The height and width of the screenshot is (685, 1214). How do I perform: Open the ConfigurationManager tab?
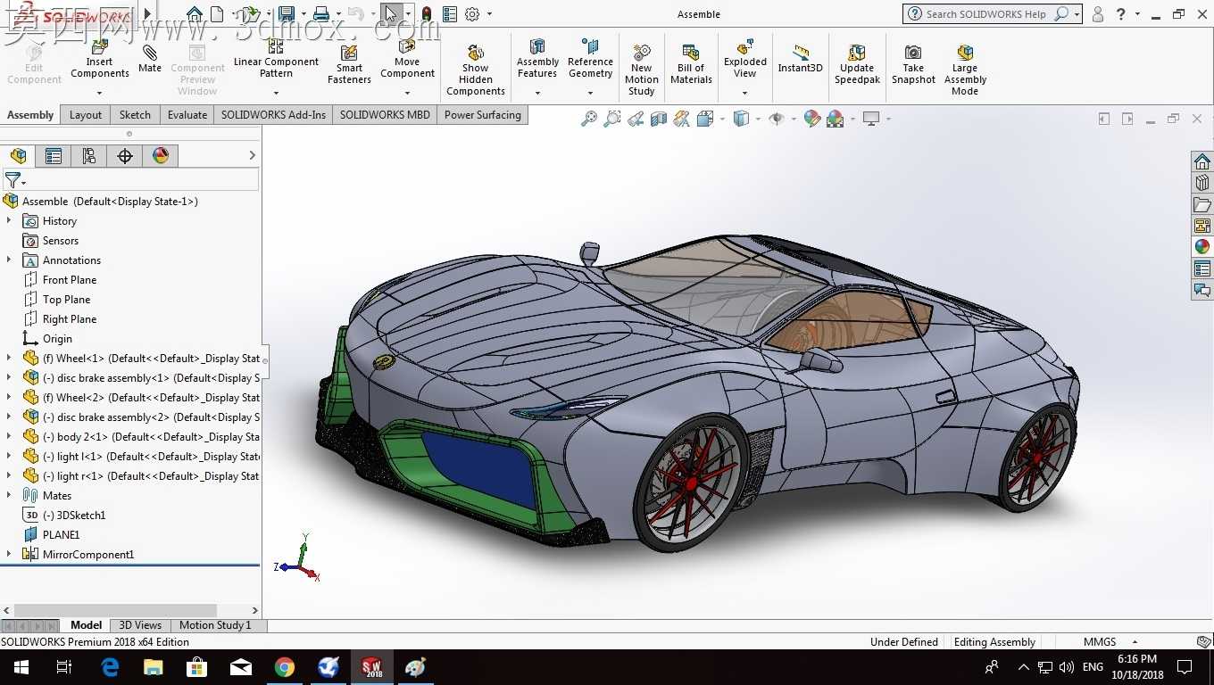89,156
